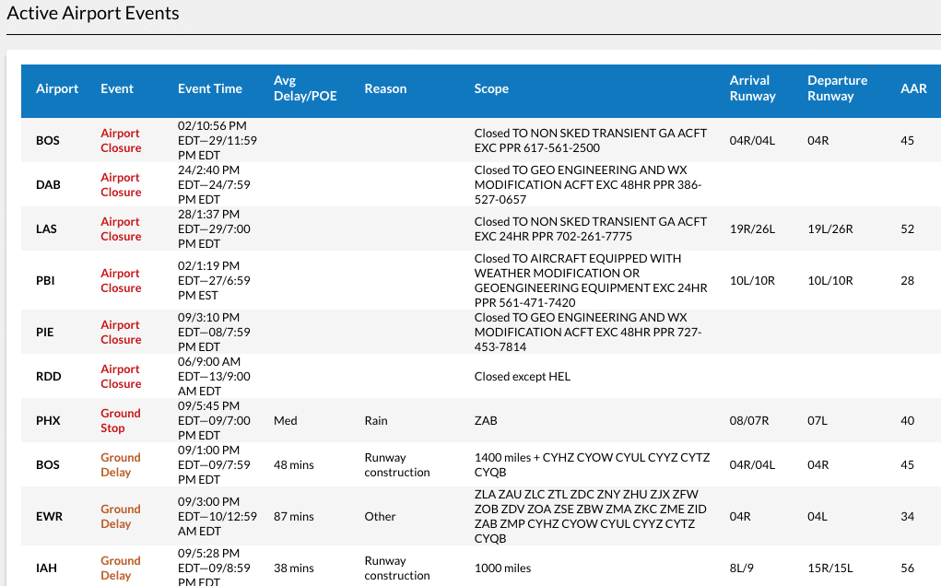
Task: Click the Event Time column header
Action: (210, 88)
